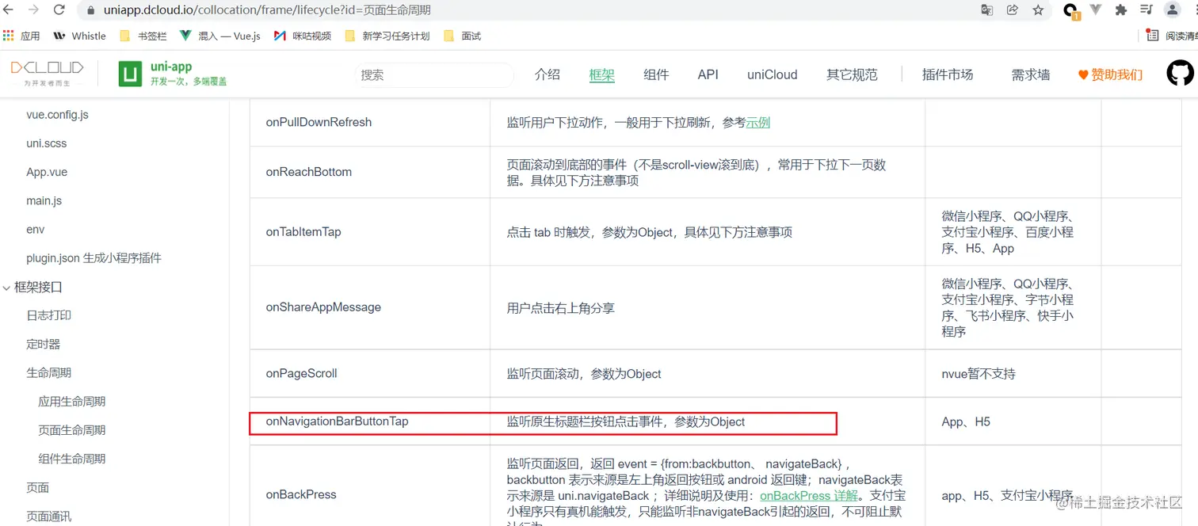Reload the page with the refresh icon
The height and width of the screenshot is (526, 1198).
(x=59, y=10)
